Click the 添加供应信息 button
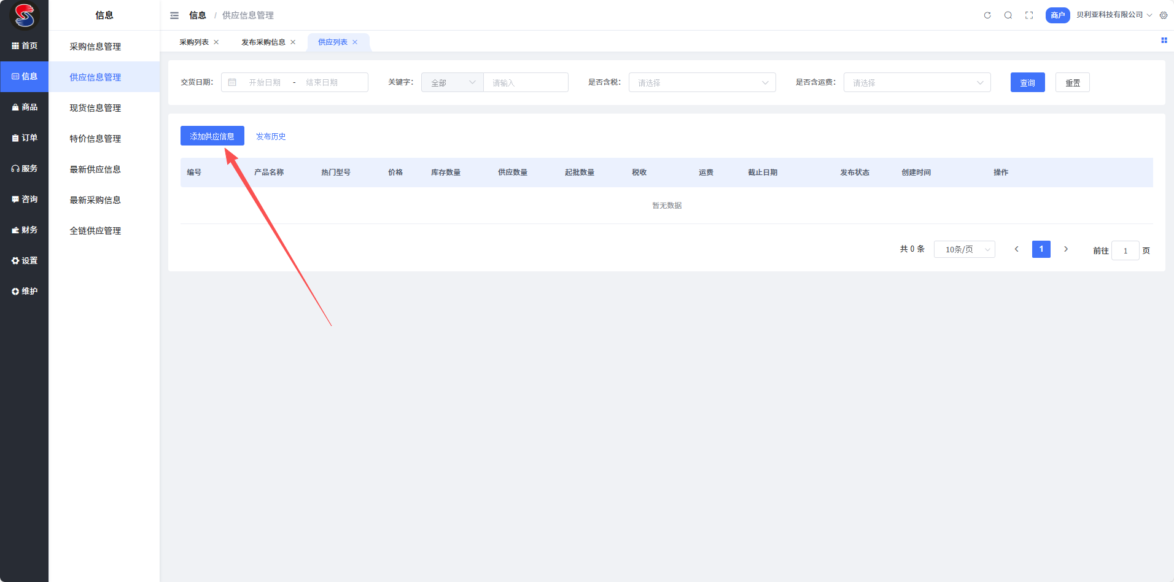1174x582 pixels. [x=212, y=136]
